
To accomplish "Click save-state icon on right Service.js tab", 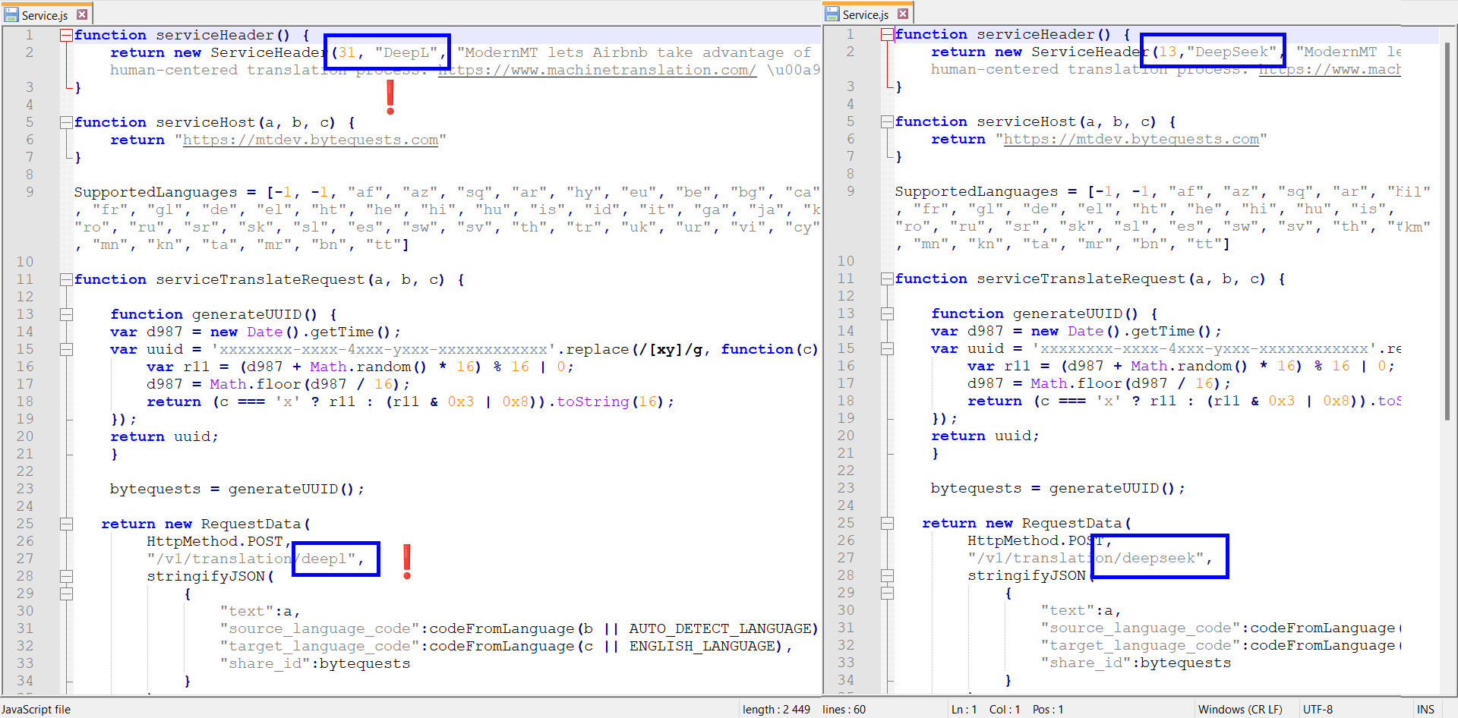I will pos(832,14).
